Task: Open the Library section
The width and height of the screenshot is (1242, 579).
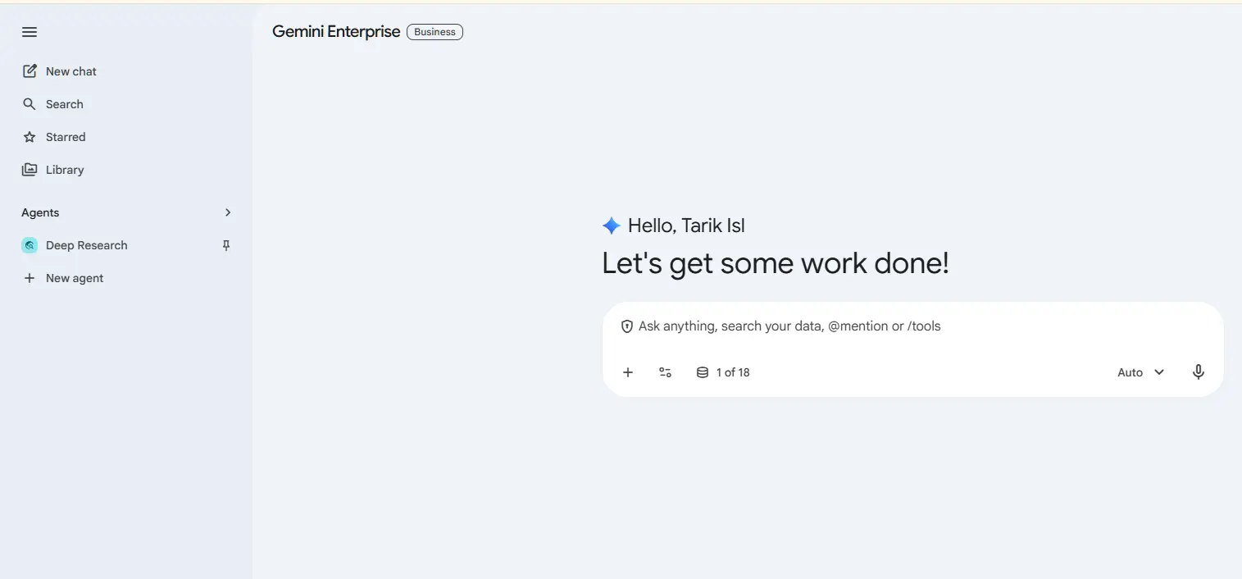Action: pos(65,170)
